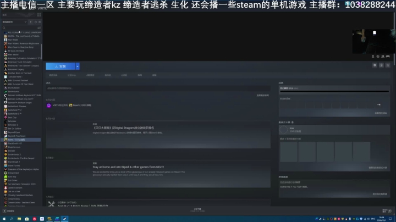This screenshot has height=222, width=396.
Task: Select Another Brick In The Mall
Action: click(x=19, y=73)
